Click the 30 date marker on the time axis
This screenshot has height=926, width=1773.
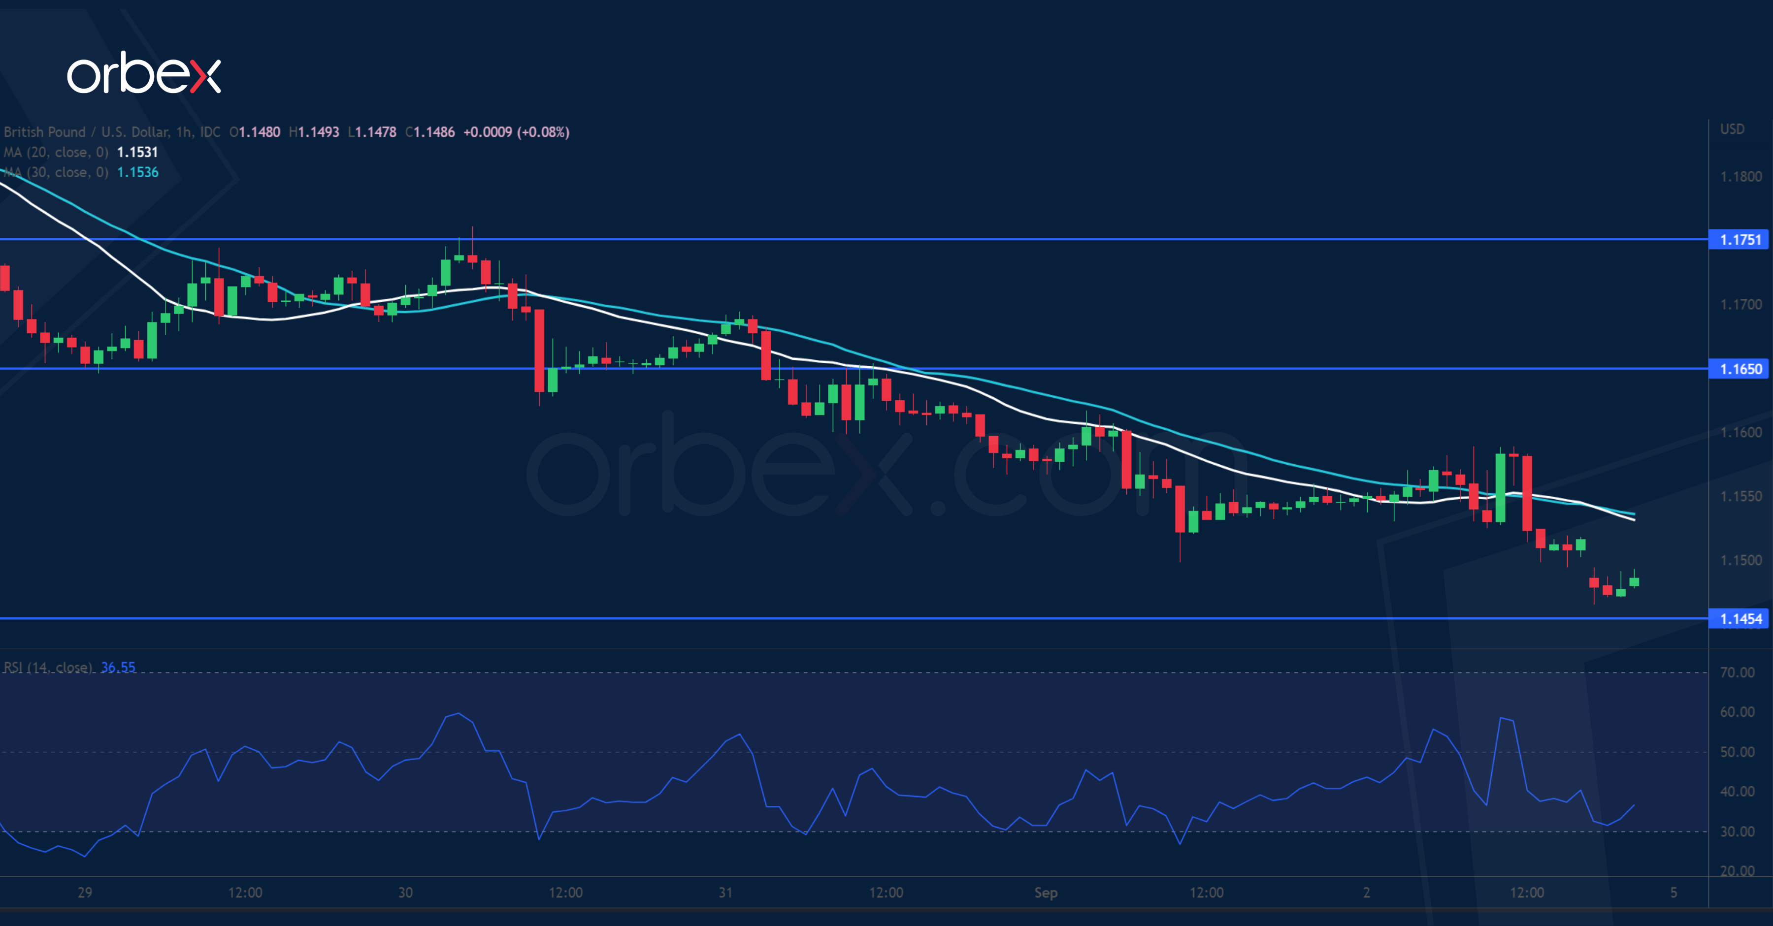[x=405, y=893]
